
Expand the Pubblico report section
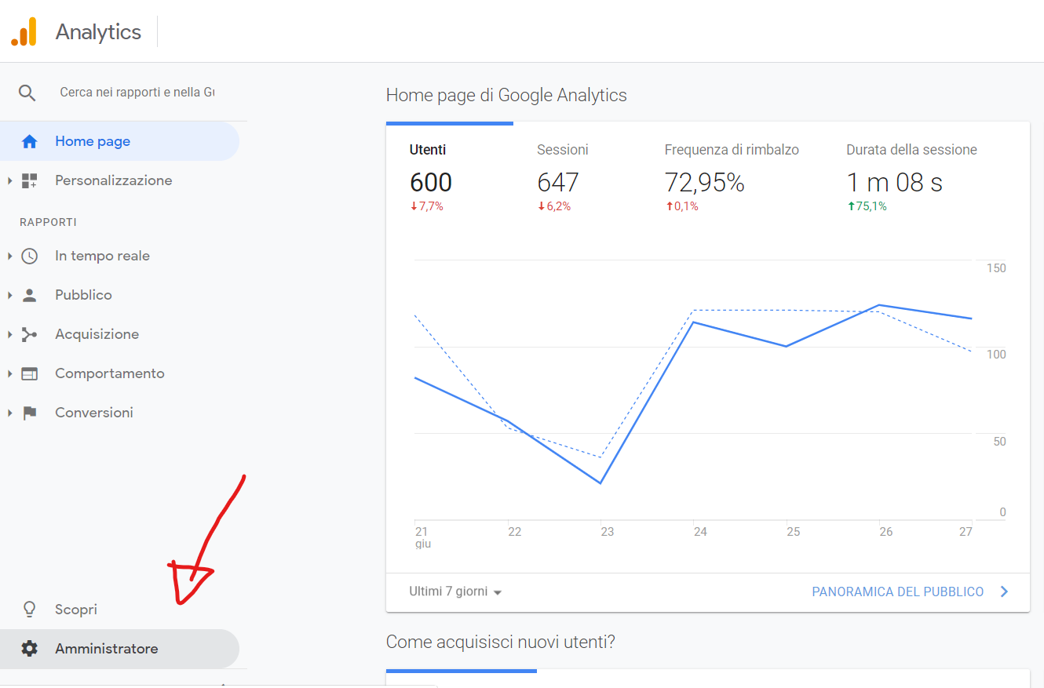coord(9,294)
